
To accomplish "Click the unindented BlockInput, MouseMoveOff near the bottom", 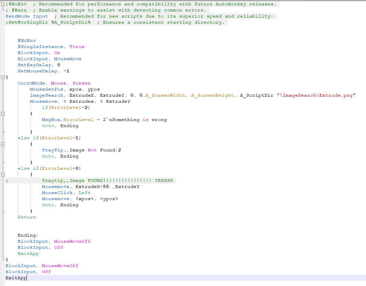I will pos(42,266).
